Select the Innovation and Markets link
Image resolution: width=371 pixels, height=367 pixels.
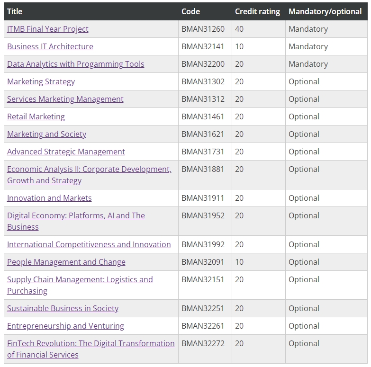(x=49, y=198)
